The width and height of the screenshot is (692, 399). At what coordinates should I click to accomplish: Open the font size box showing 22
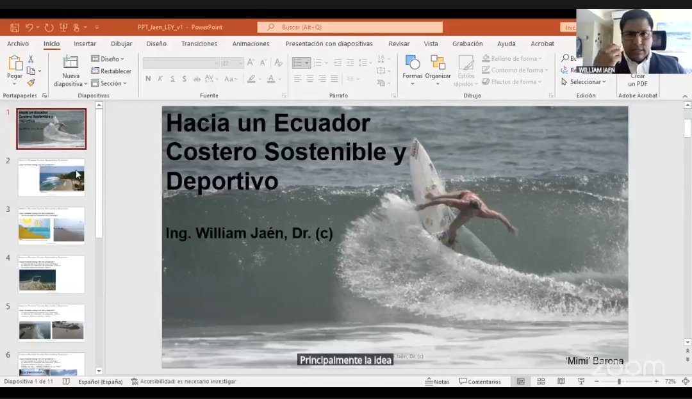click(232, 63)
